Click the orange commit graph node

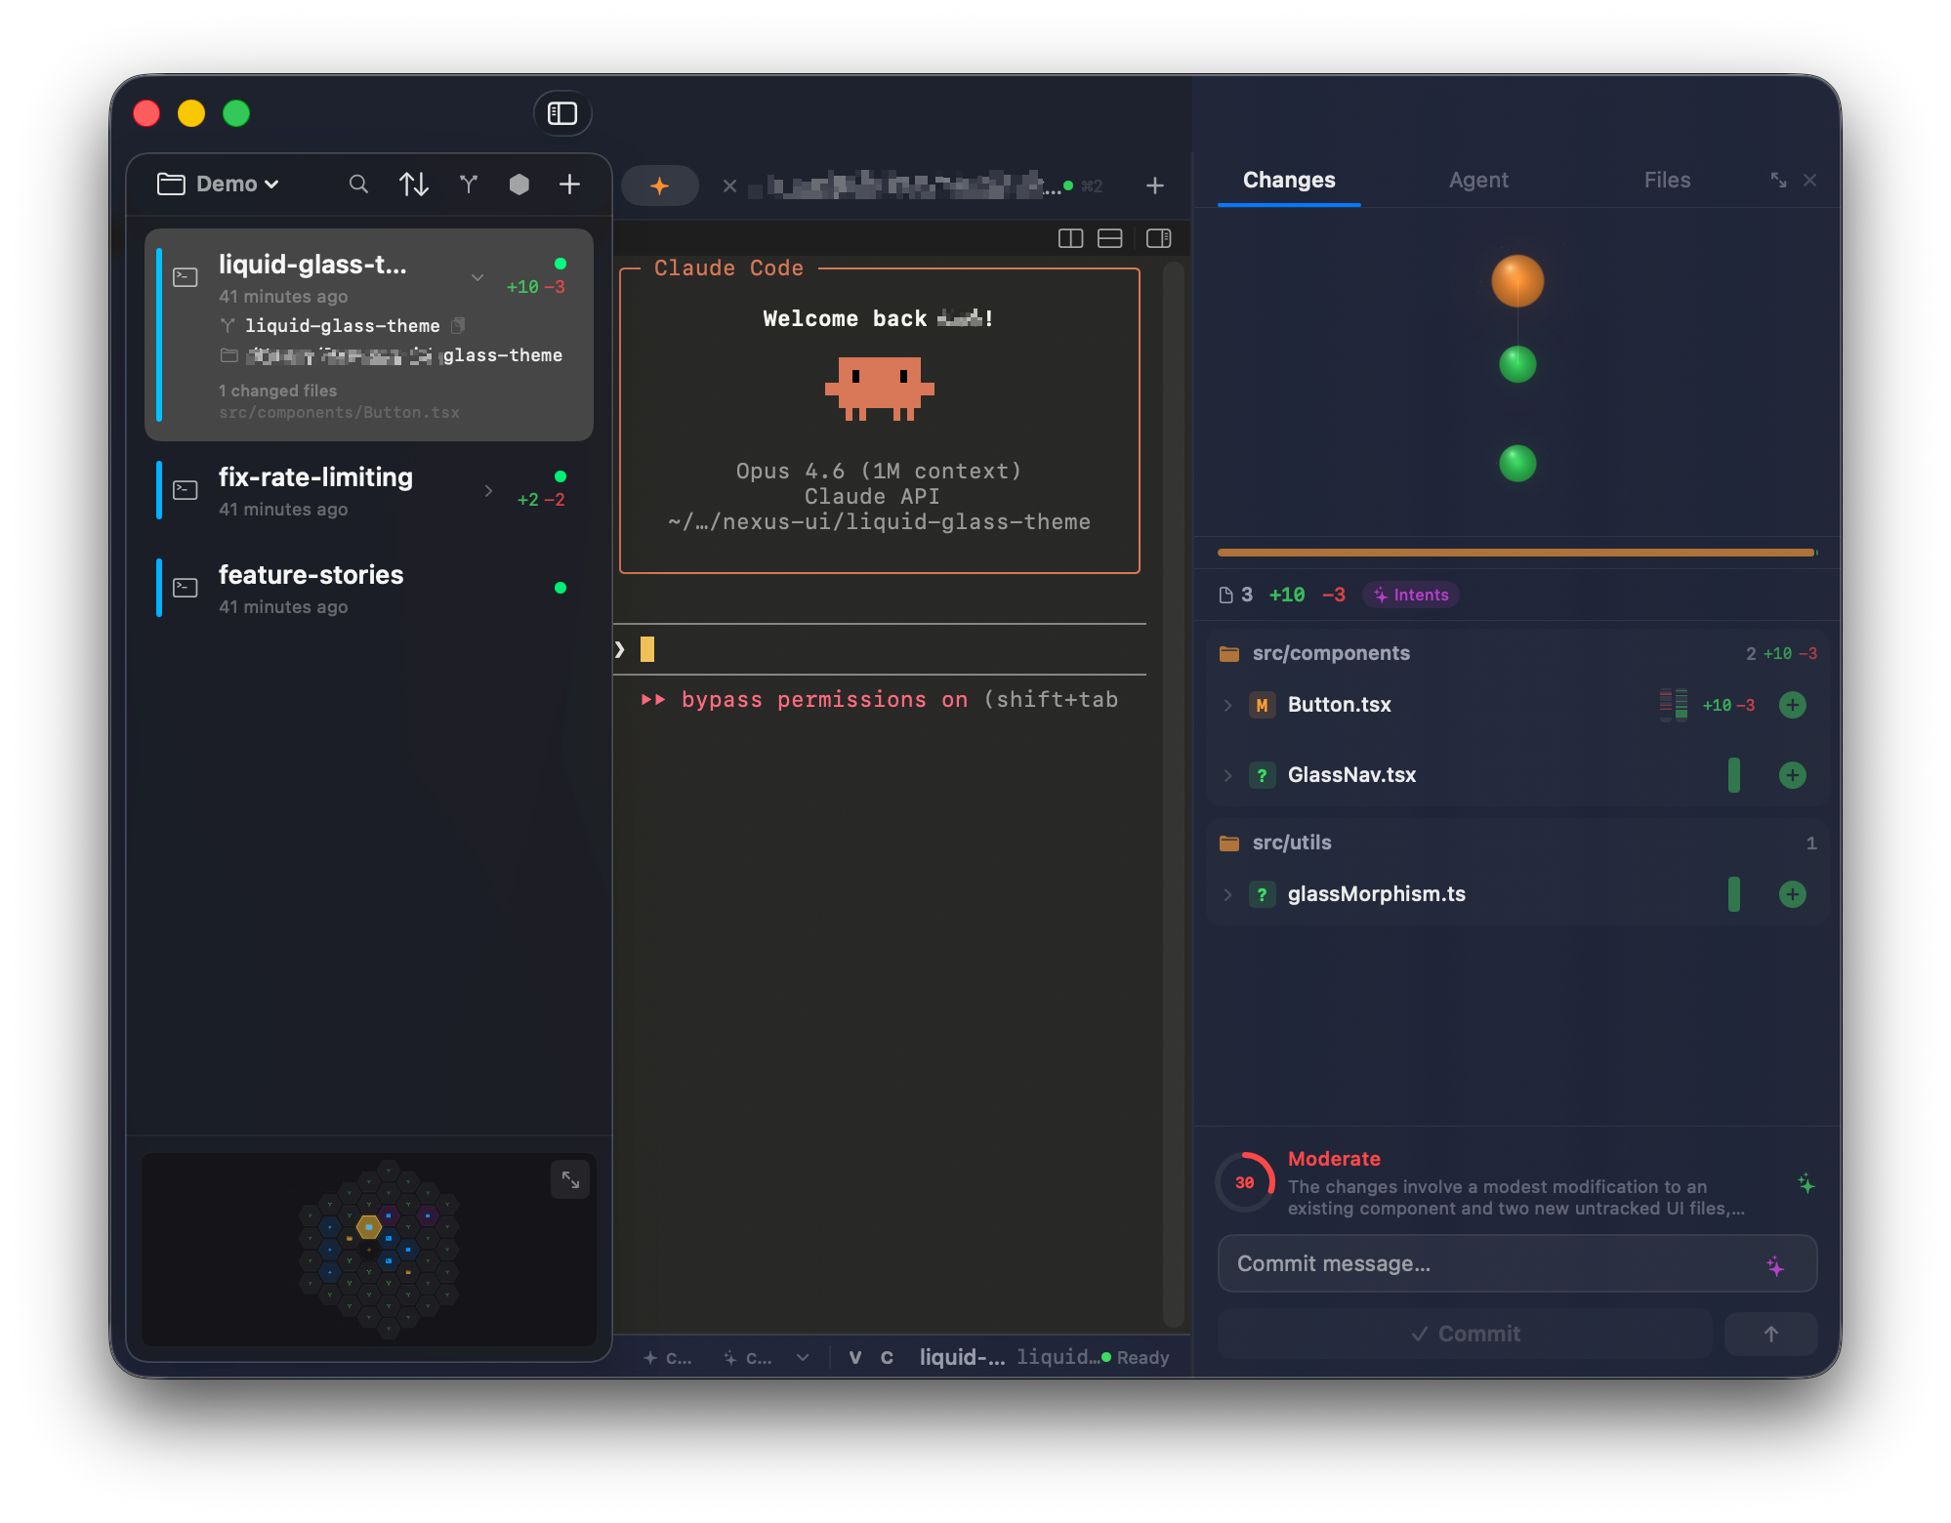click(x=1517, y=281)
